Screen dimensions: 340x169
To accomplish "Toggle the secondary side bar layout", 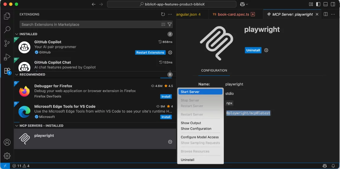I will (333, 4).
